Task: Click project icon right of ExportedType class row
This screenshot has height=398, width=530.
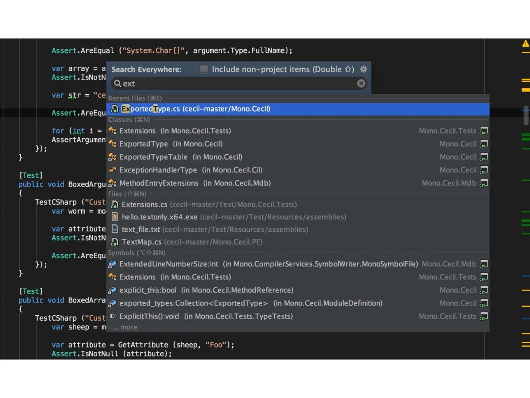Action: pyautogui.click(x=484, y=144)
